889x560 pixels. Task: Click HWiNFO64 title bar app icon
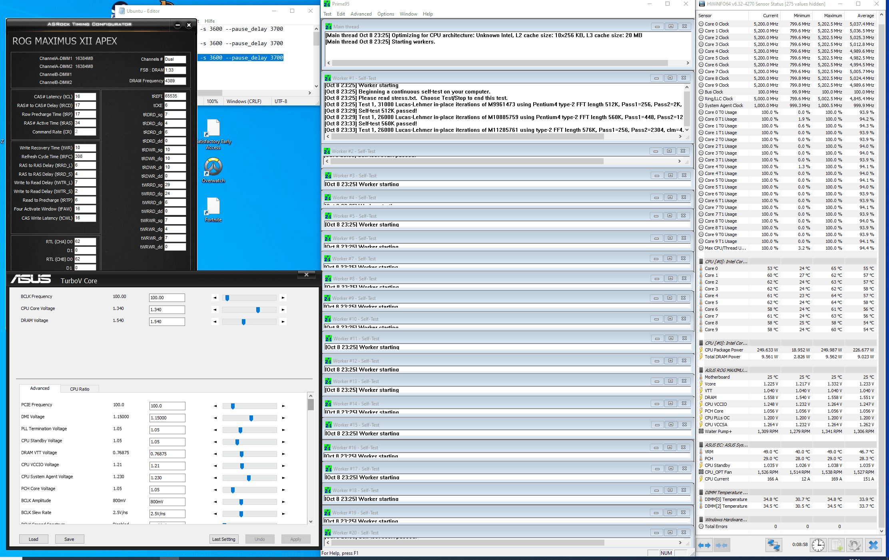702,4
